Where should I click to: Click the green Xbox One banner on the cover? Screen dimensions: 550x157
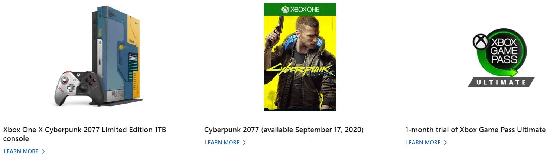pos(300,9)
